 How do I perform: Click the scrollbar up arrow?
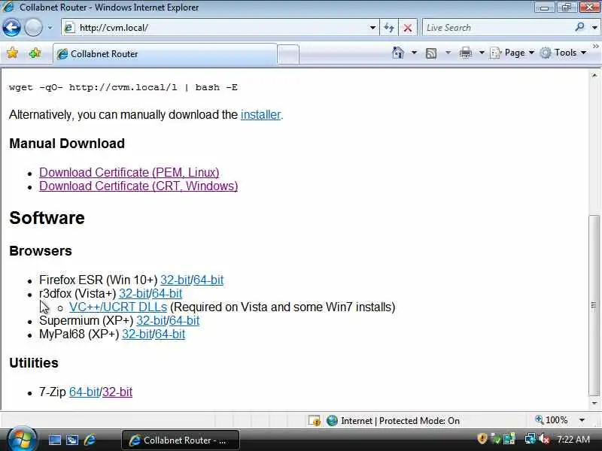[x=594, y=75]
